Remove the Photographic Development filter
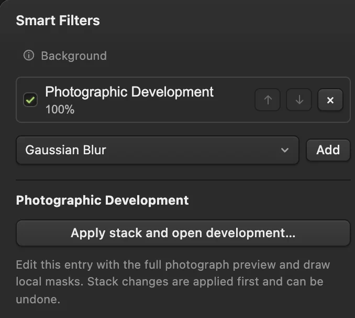Screen dimensions: 355x318 click(x=330, y=100)
